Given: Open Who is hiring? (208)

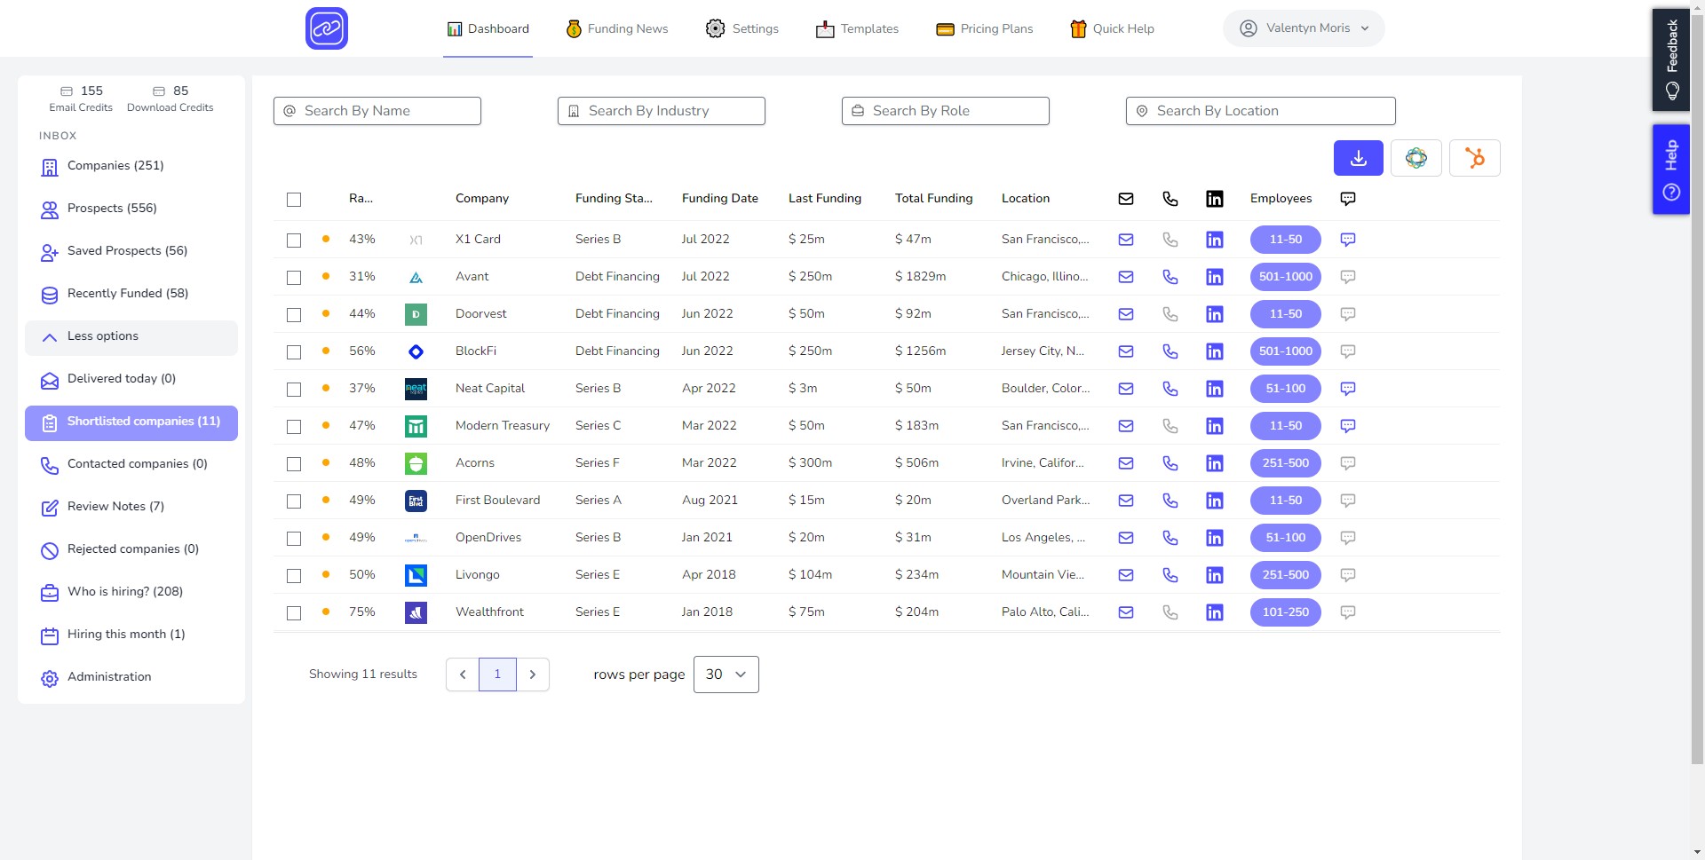Looking at the screenshot, I should 131,592.
